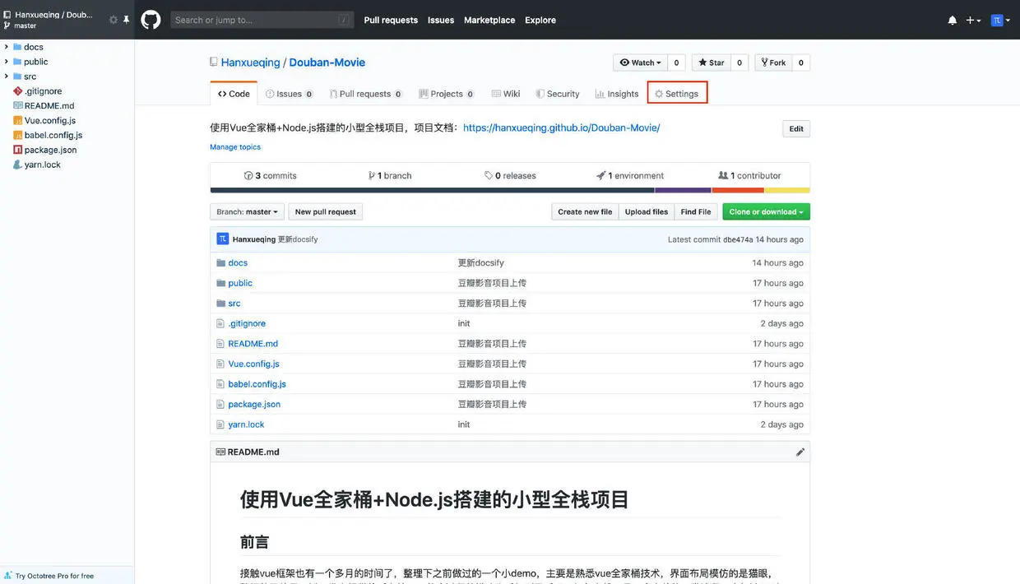Open Explore in top navigation
This screenshot has height=584, width=1020.
click(x=540, y=20)
